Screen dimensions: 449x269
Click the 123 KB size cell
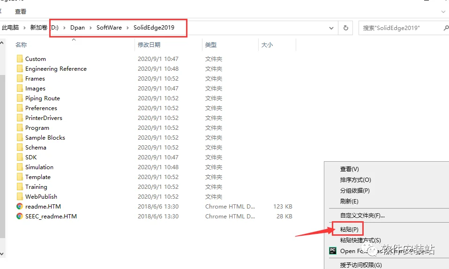[x=283, y=206]
